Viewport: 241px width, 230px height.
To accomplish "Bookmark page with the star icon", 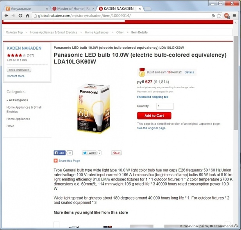I will [219, 16].
